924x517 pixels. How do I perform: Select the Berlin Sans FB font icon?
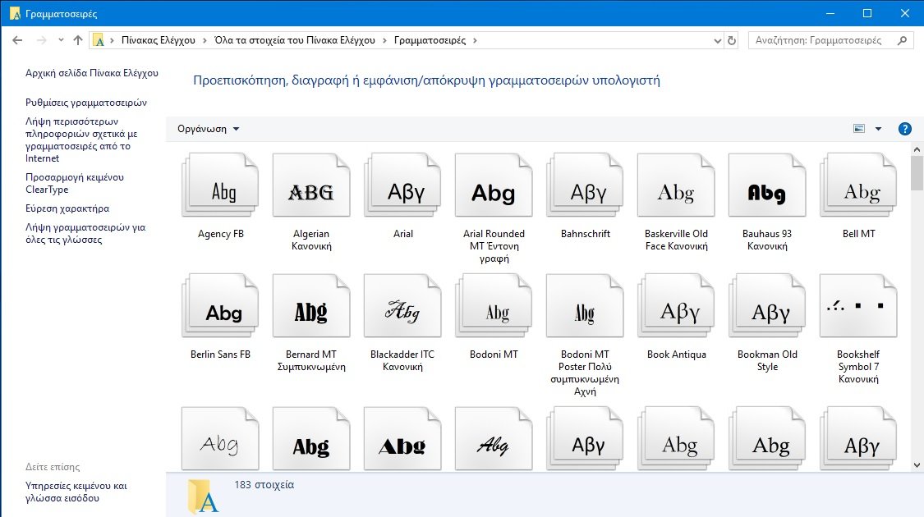[x=220, y=305]
